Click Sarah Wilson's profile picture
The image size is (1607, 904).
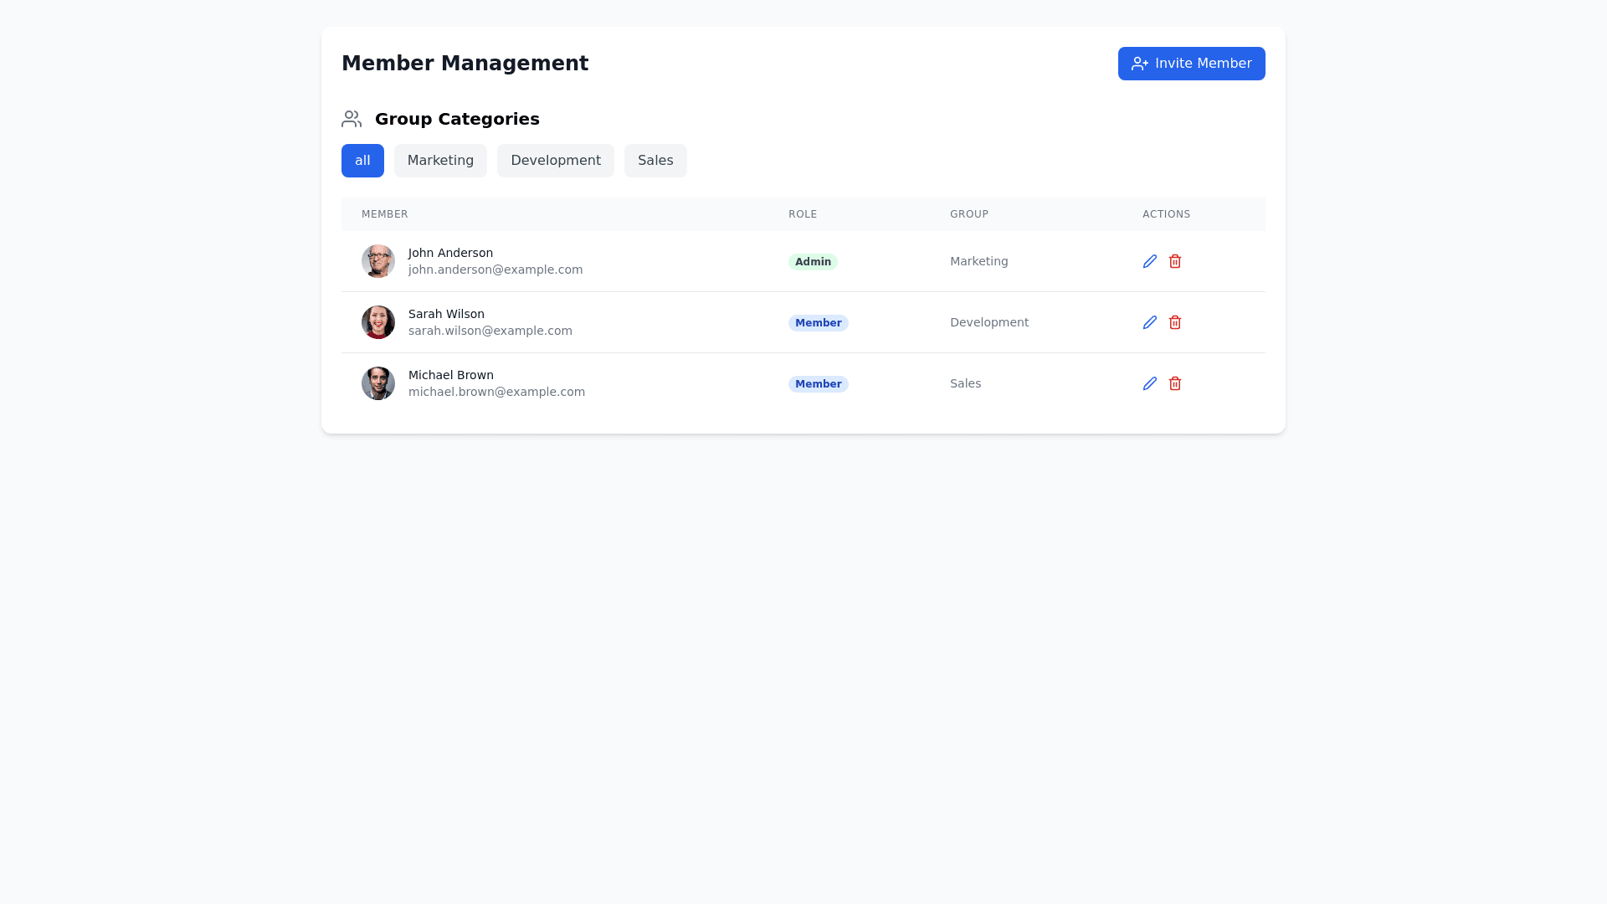pyautogui.click(x=378, y=322)
